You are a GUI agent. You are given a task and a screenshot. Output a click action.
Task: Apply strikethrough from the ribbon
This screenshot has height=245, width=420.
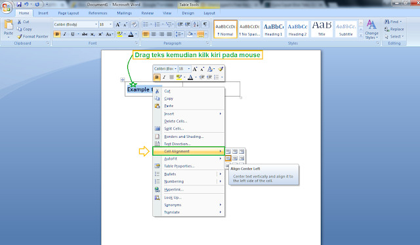[x=85, y=34]
